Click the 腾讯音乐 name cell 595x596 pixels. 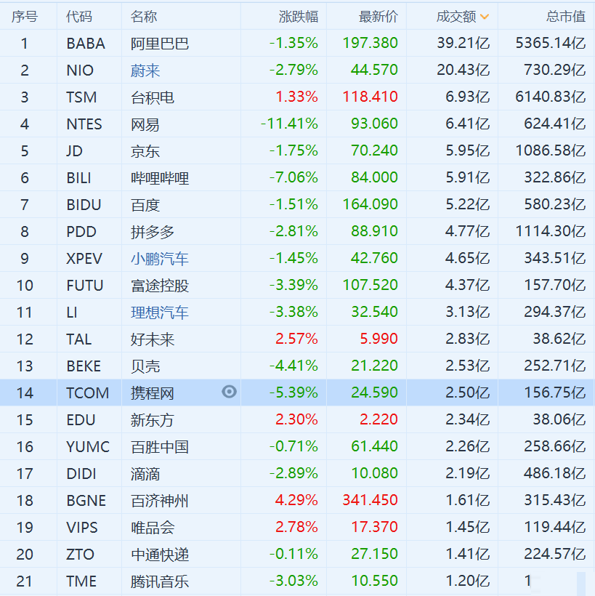coord(160,582)
